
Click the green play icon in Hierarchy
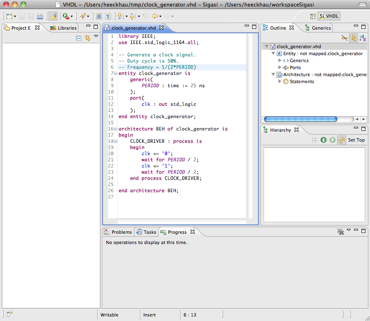pos(333,140)
